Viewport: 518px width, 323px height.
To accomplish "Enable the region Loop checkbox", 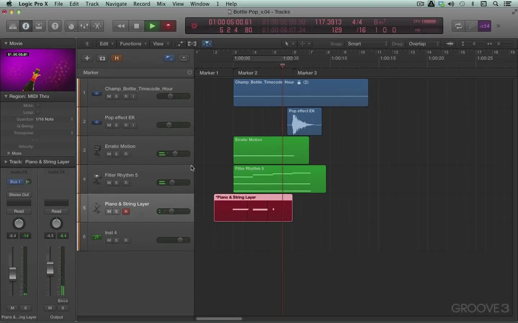I will [38, 112].
